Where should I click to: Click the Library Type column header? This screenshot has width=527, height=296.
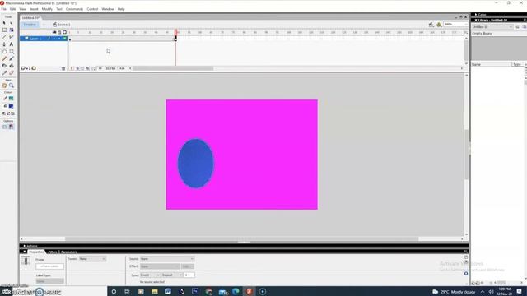point(517,64)
